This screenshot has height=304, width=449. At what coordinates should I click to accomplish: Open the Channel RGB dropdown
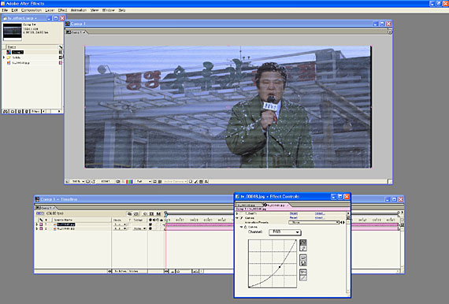(x=284, y=232)
